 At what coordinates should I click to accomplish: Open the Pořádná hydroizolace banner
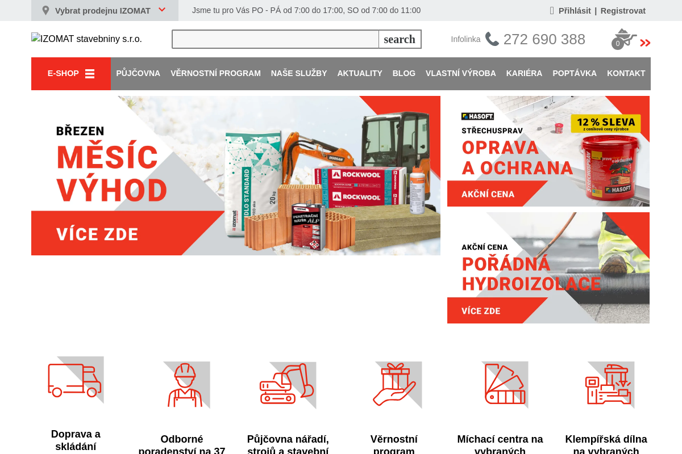click(548, 268)
